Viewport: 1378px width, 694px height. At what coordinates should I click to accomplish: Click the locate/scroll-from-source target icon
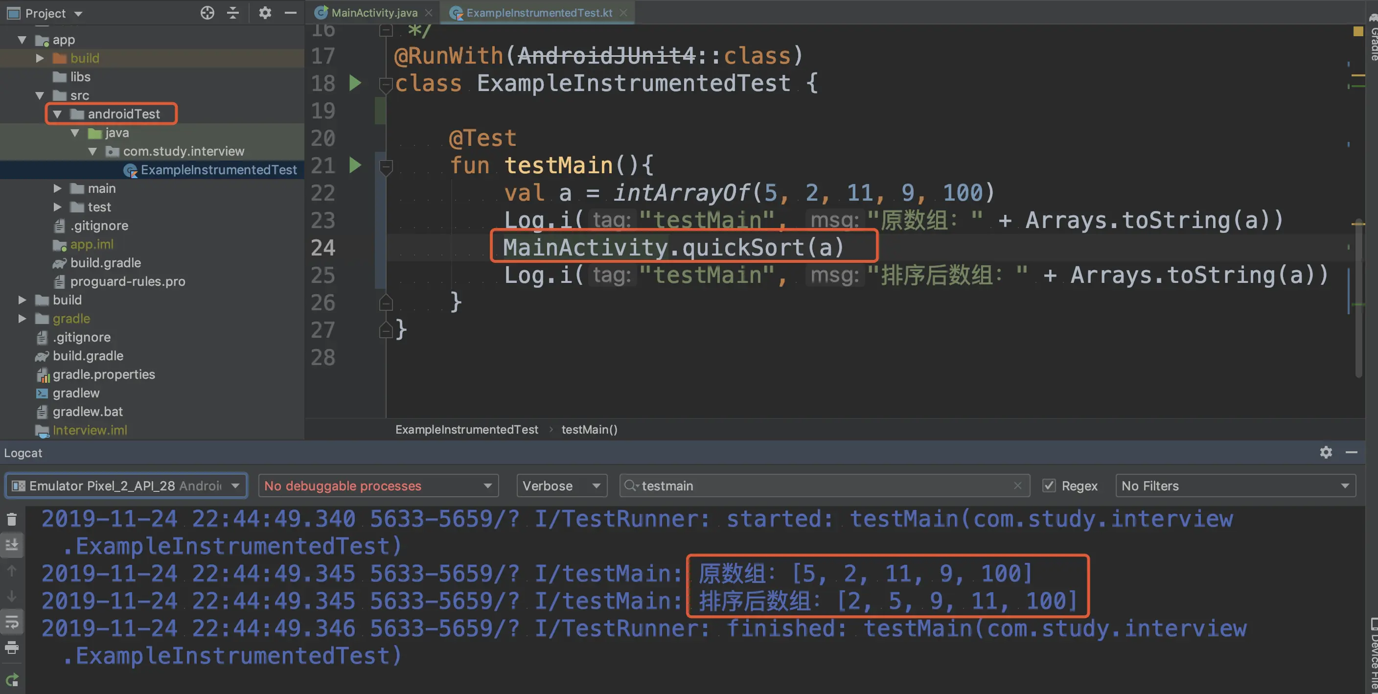[207, 13]
